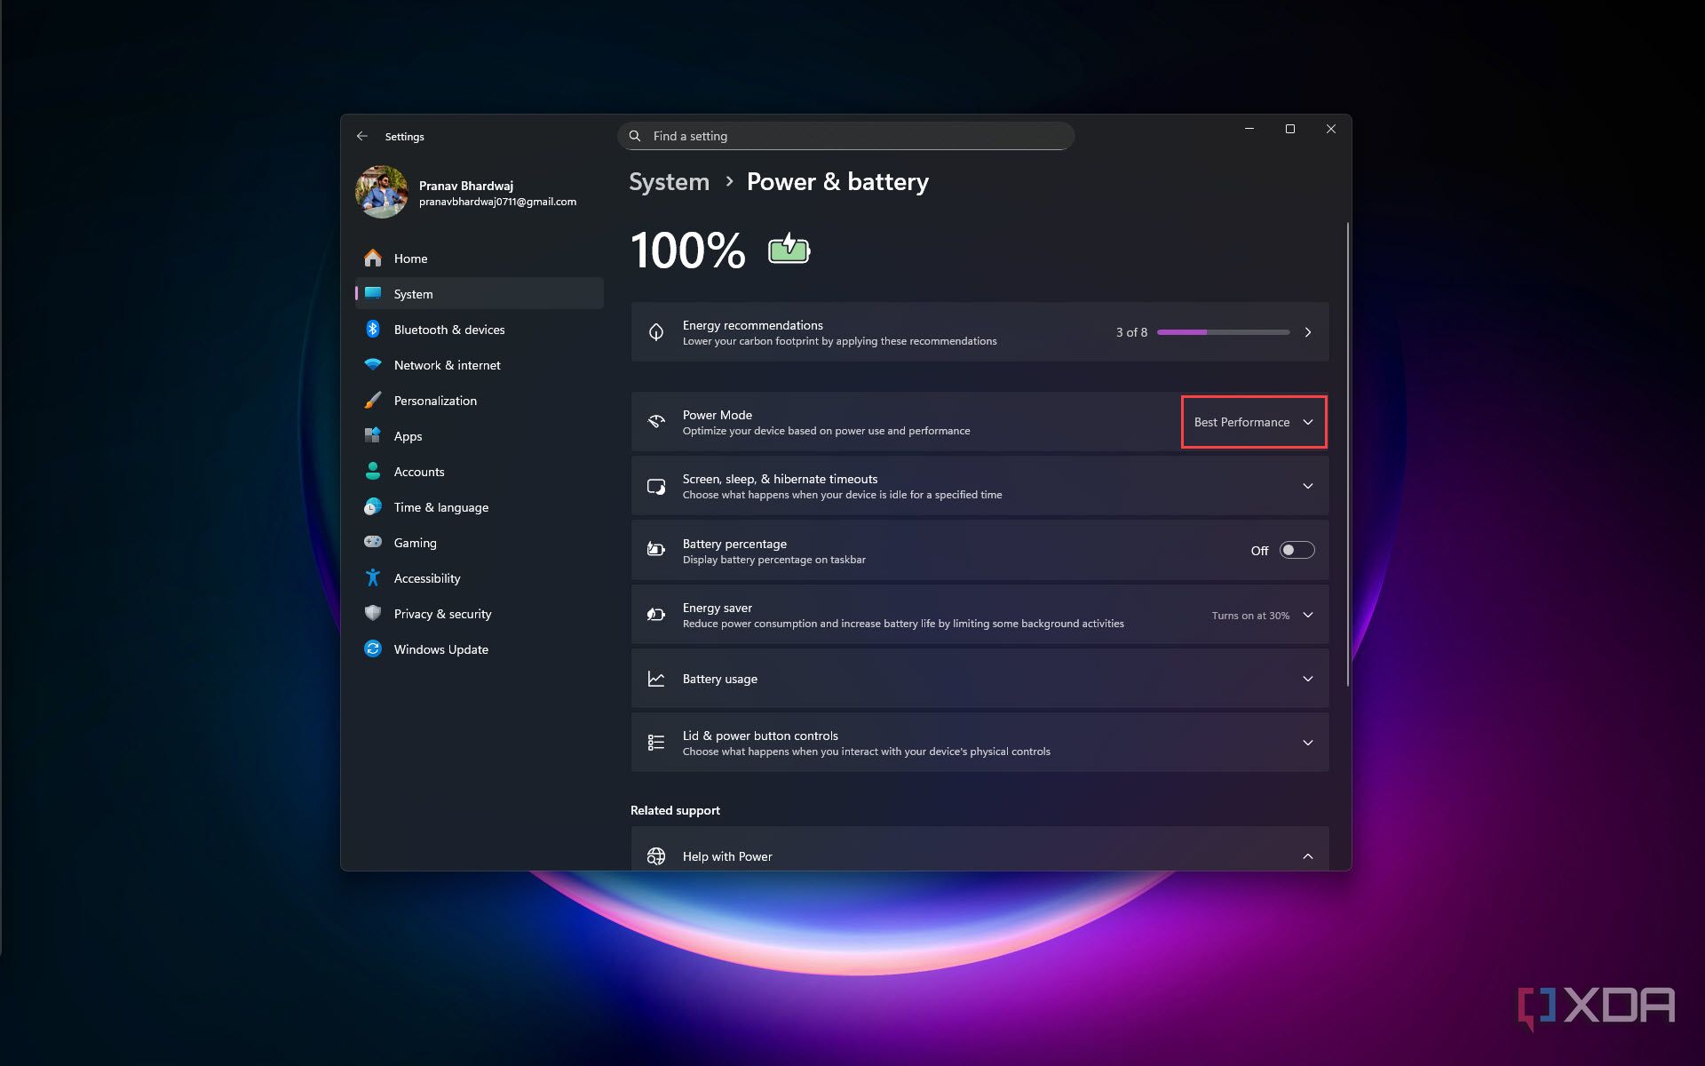Viewport: 1705px width, 1066px height.
Task: Click the Related support heading text
Action: (675, 810)
